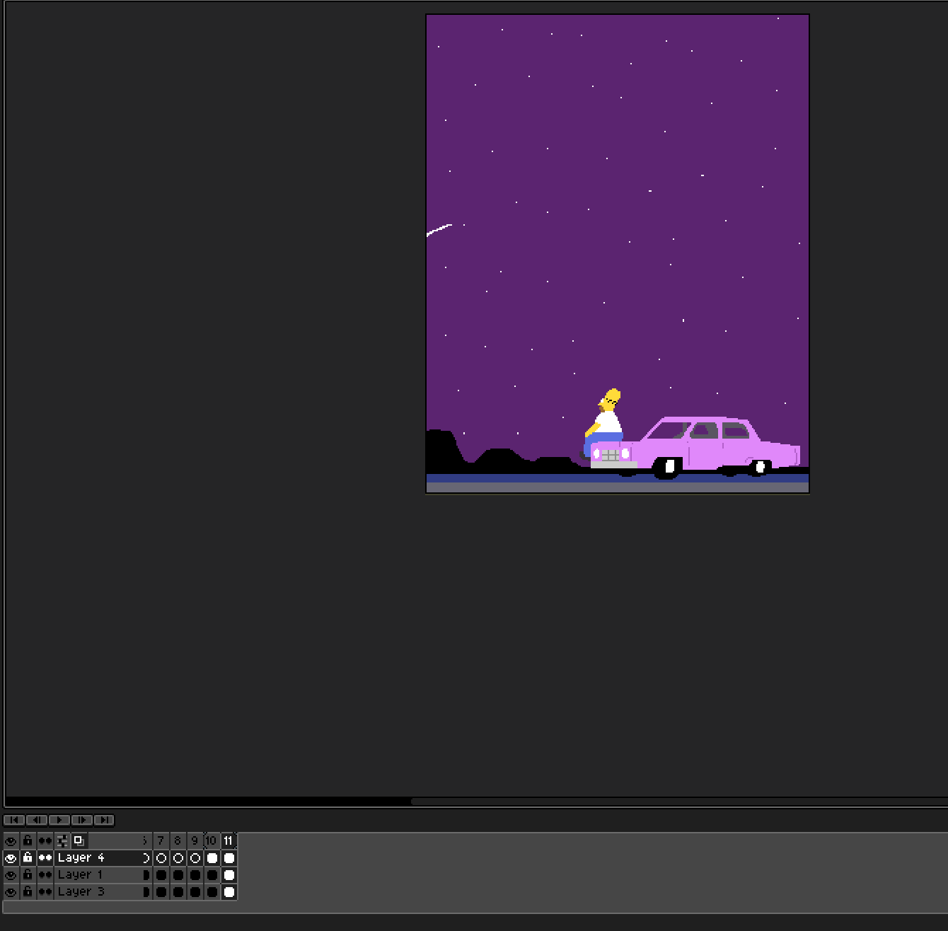Select Layer 3 cel at frame 10

(x=212, y=891)
